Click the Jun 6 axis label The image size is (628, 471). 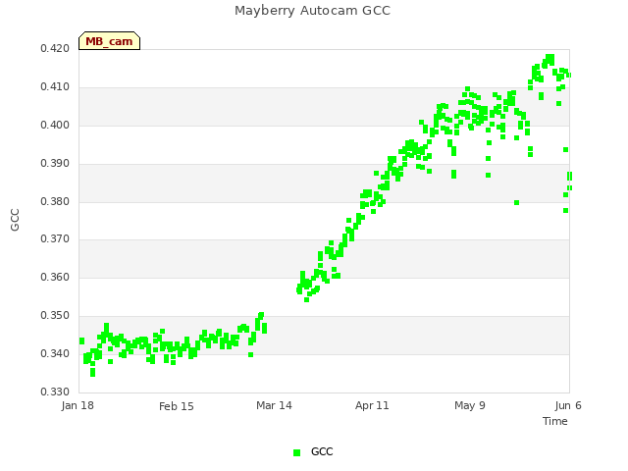click(568, 405)
